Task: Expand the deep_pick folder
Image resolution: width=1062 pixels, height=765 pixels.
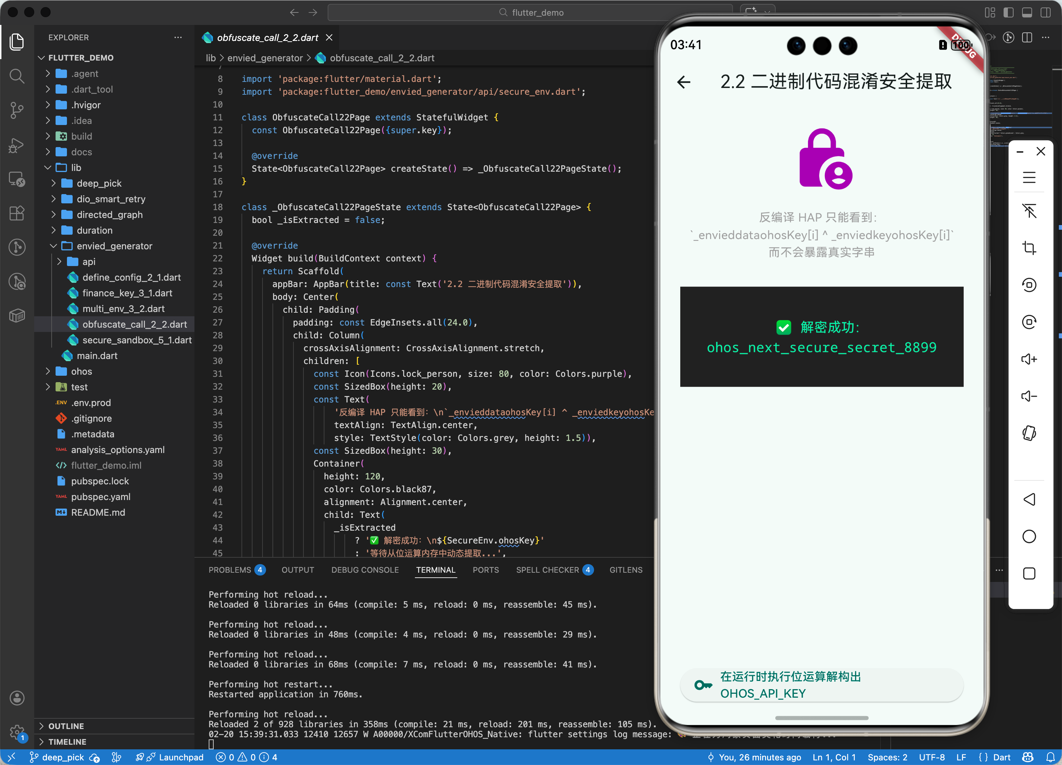Action: pyautogui.click(x=99, y=183)
